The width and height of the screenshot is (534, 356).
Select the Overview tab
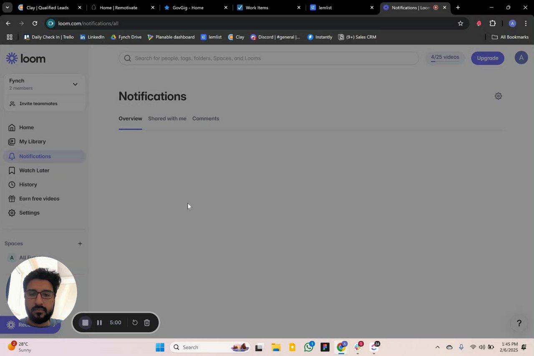point(130,119)
